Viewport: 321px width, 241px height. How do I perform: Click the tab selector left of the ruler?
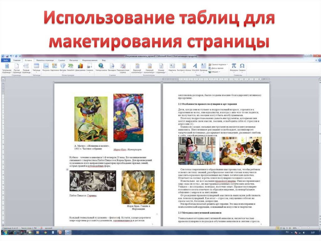[x=3, y=79]
